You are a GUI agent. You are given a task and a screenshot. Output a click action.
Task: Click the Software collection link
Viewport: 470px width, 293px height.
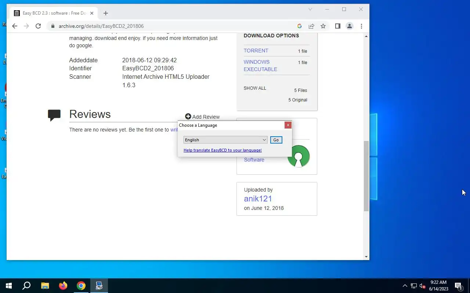[x=254, y=160]
